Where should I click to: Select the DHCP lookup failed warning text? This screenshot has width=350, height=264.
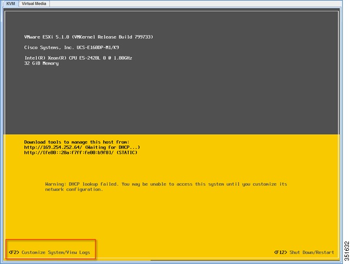point(166,187)
